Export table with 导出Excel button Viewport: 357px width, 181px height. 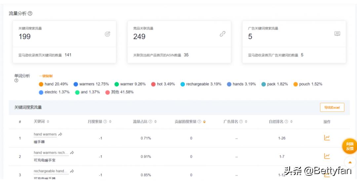tap(332, 107)
